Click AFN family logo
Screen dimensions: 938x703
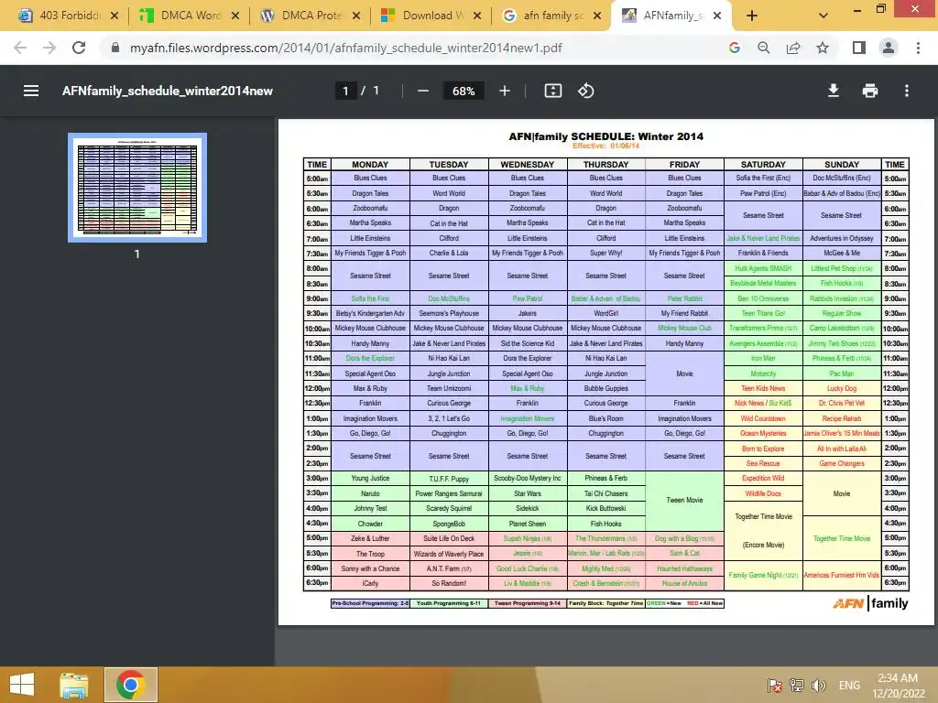(x=870, y=604)
